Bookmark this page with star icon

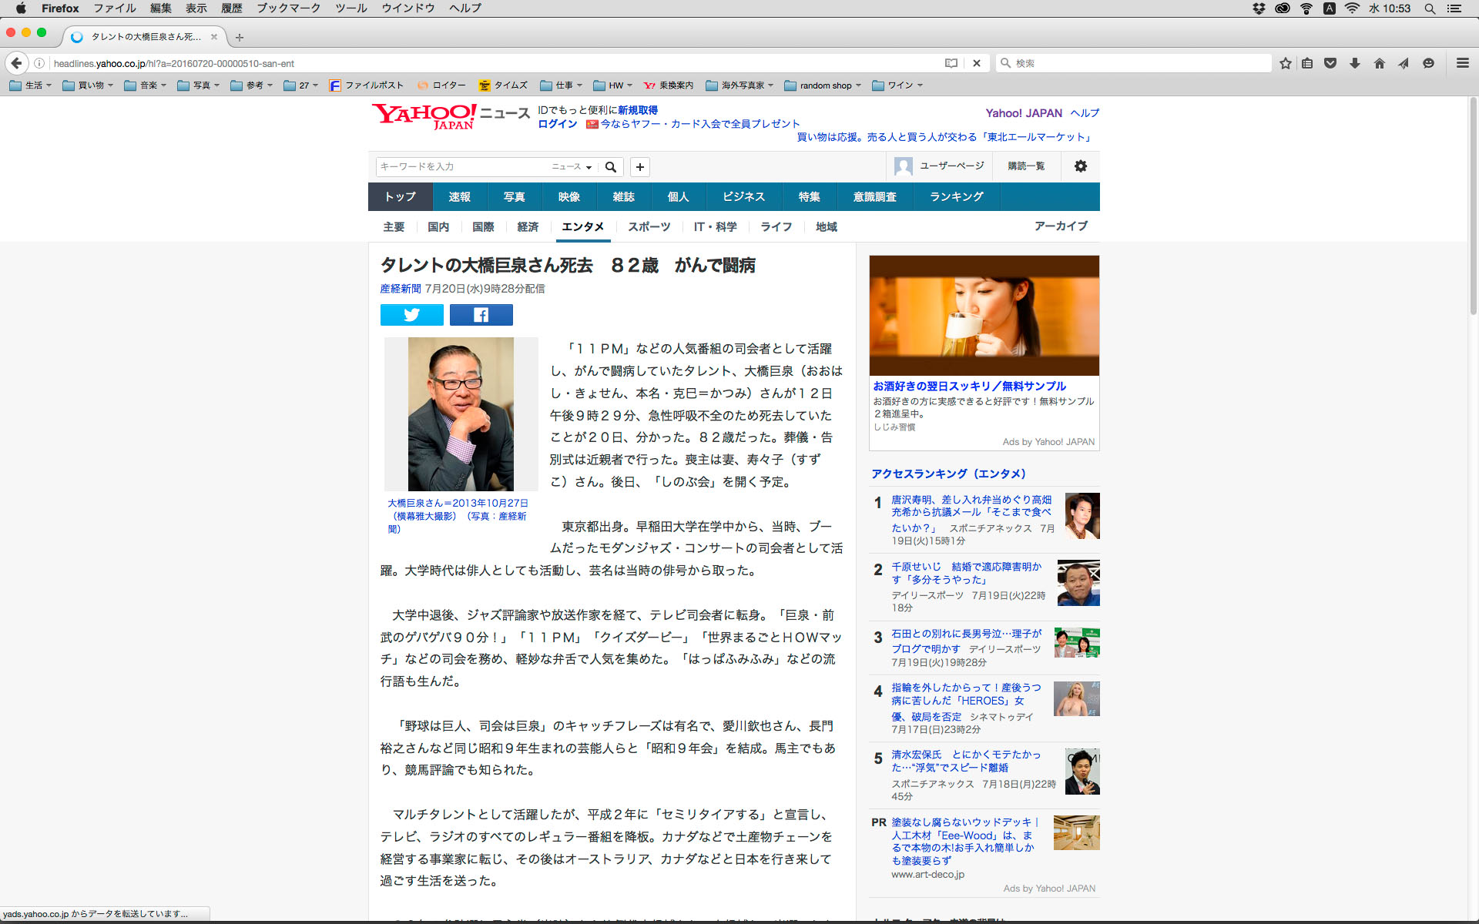pos(1285,63)
